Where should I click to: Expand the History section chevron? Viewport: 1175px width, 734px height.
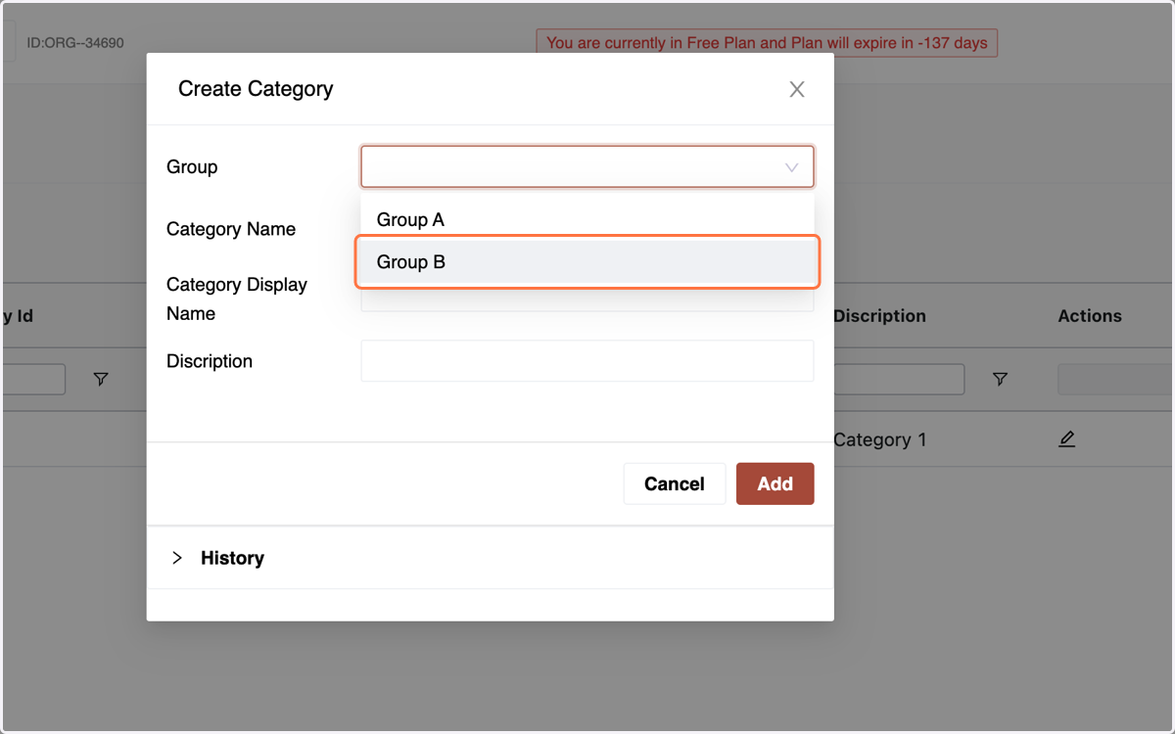click(x=177, y=558)
